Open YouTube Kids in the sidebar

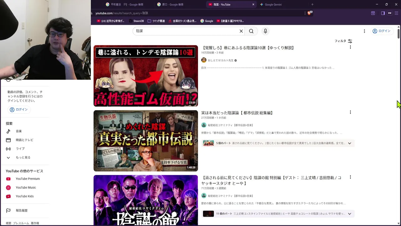(24, 196)
